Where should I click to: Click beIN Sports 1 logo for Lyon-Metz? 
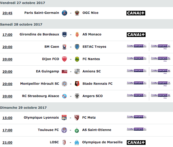click(x=137, y=117)
